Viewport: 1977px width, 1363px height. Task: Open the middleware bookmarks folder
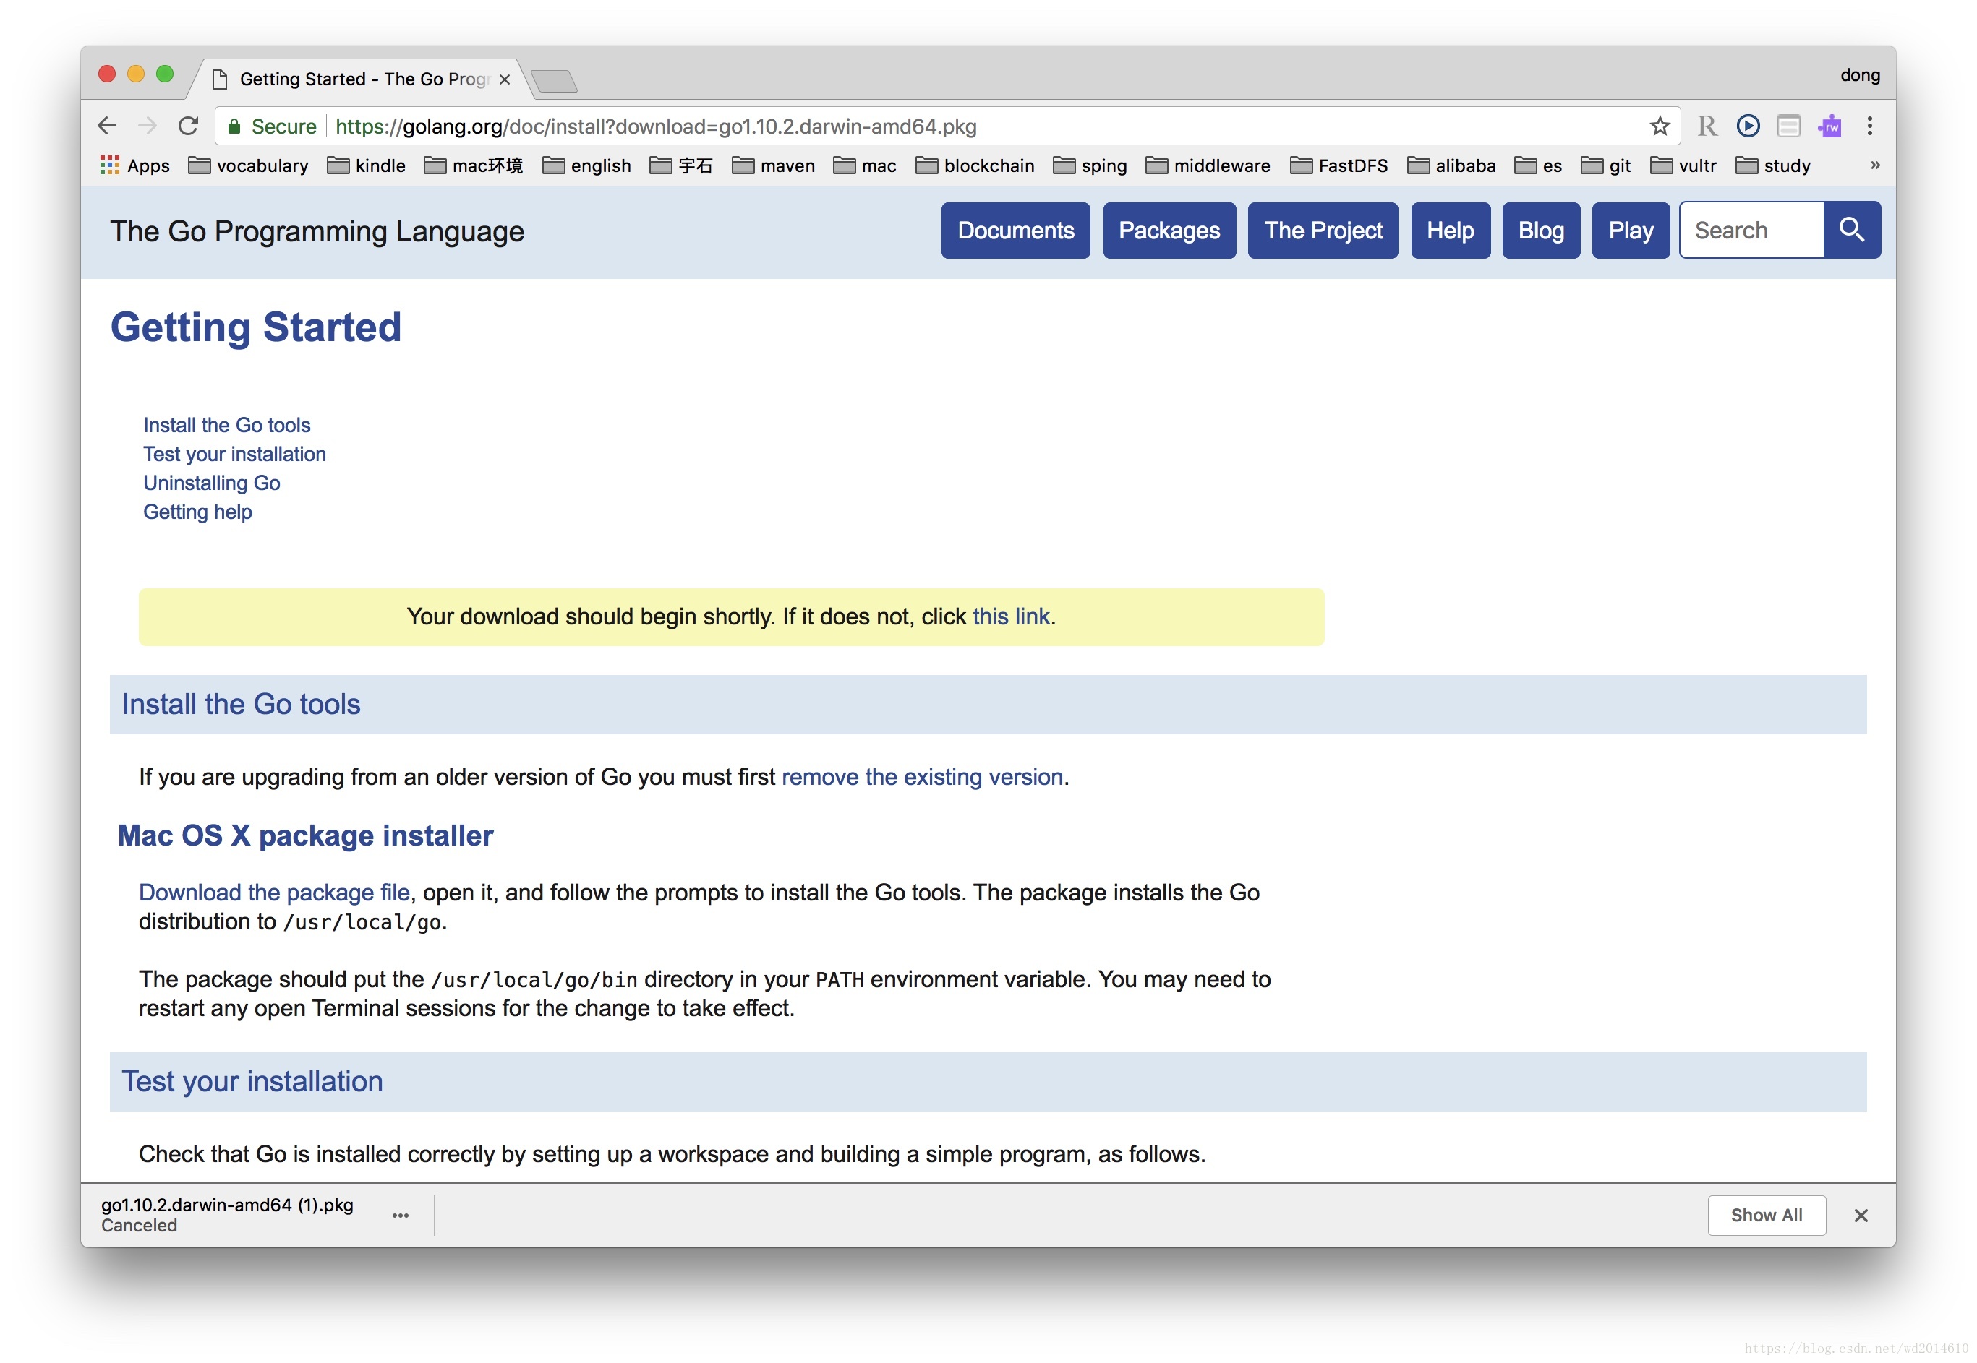[1208, 165]
